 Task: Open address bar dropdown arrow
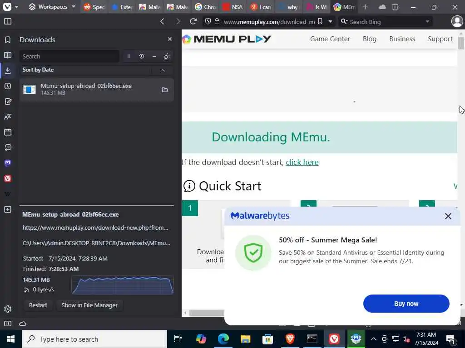(330, 21)
